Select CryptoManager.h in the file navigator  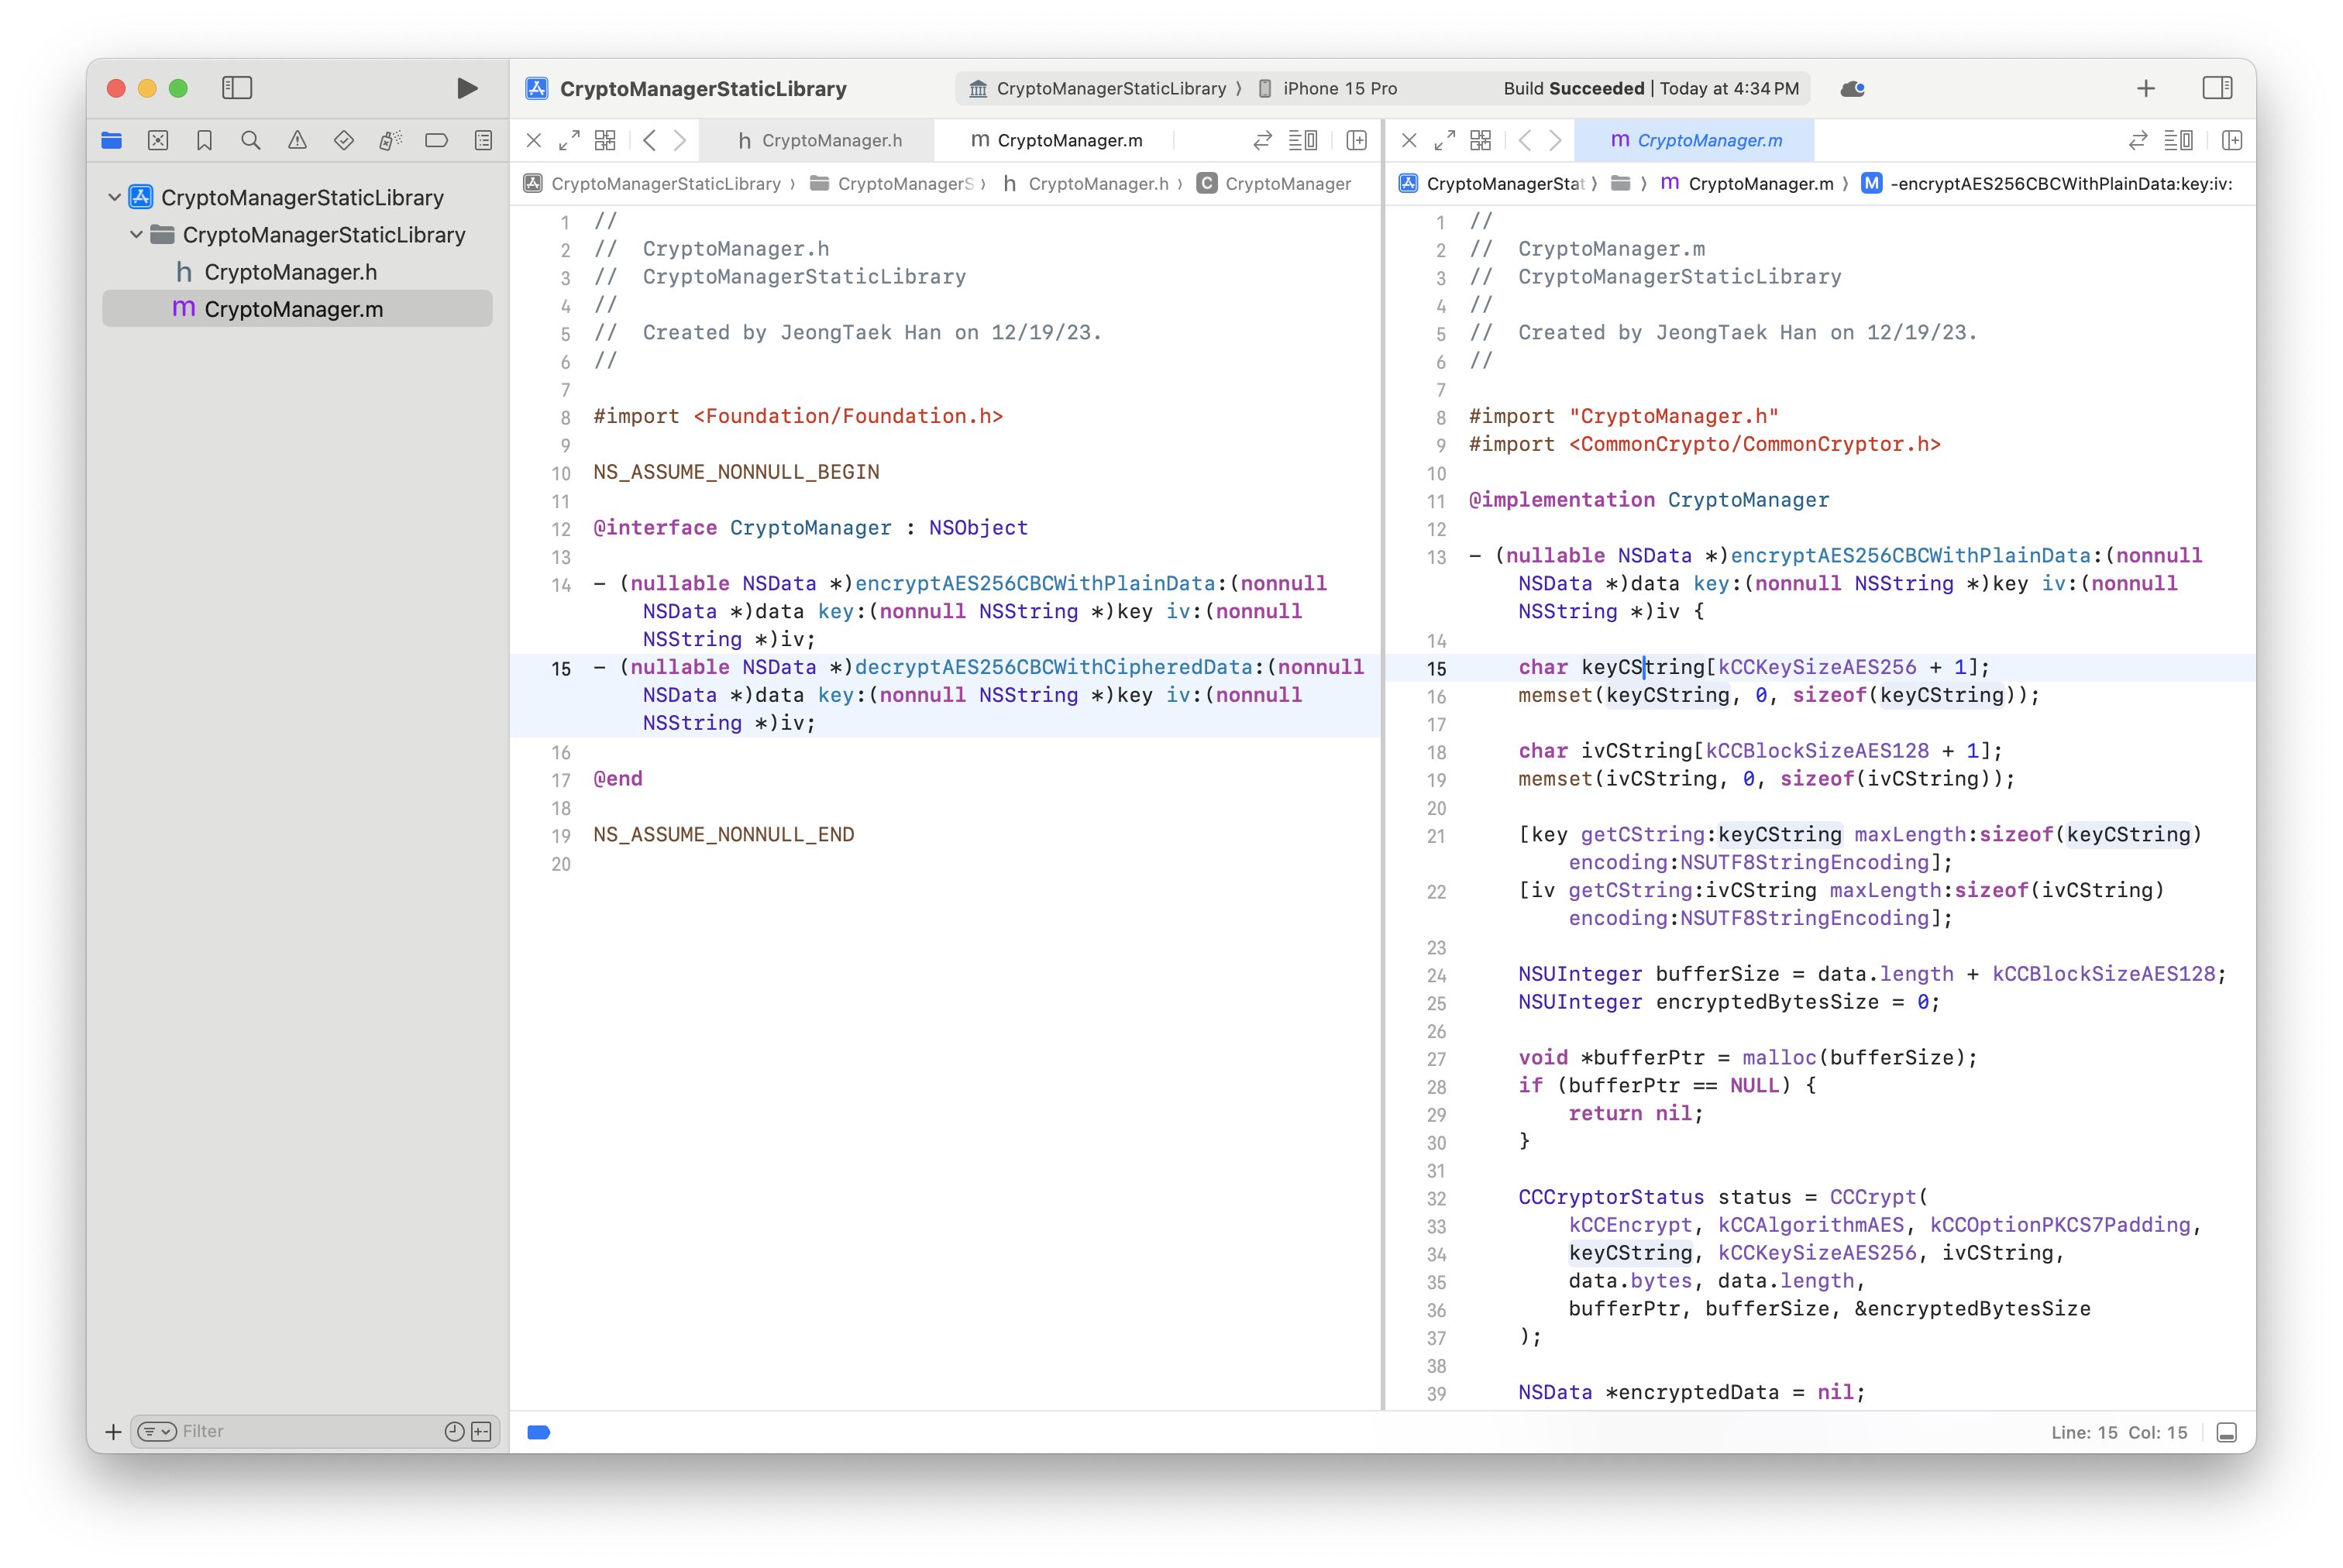click(x=290, y=272)
